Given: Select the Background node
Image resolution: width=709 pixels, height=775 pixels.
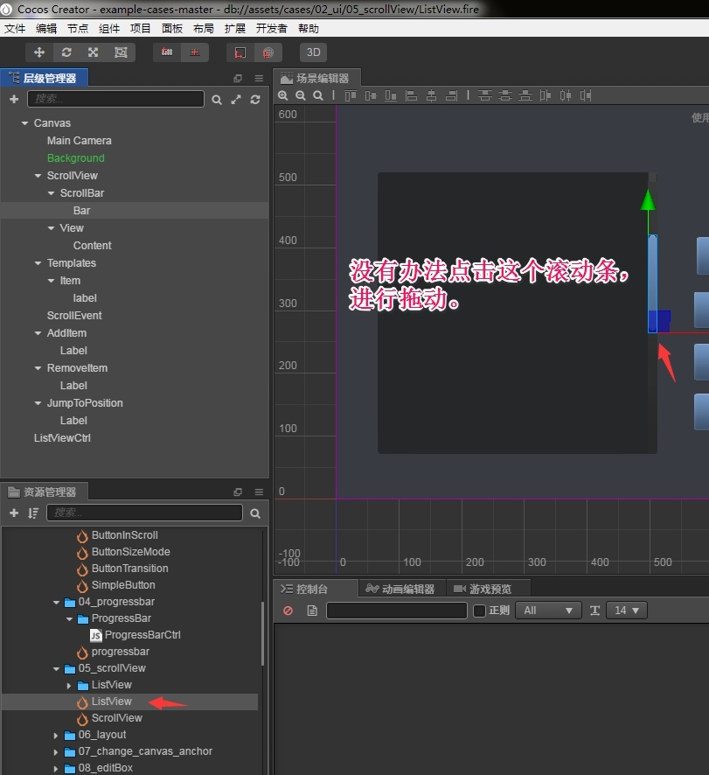Looking at the screenshot, I should 75,158.
